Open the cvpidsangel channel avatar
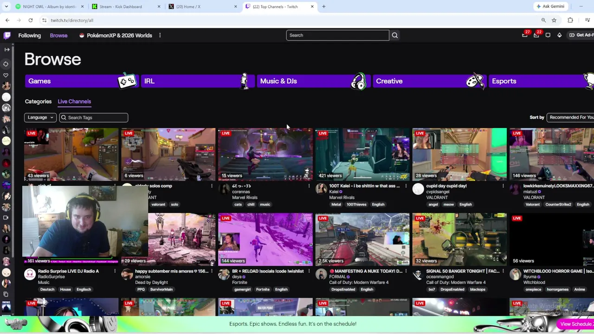Viewport: 594px width, 334px height. (418, 189)
